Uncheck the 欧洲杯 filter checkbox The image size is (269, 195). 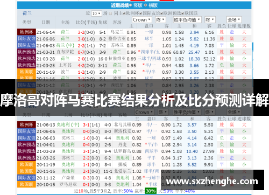coord(124,13)
